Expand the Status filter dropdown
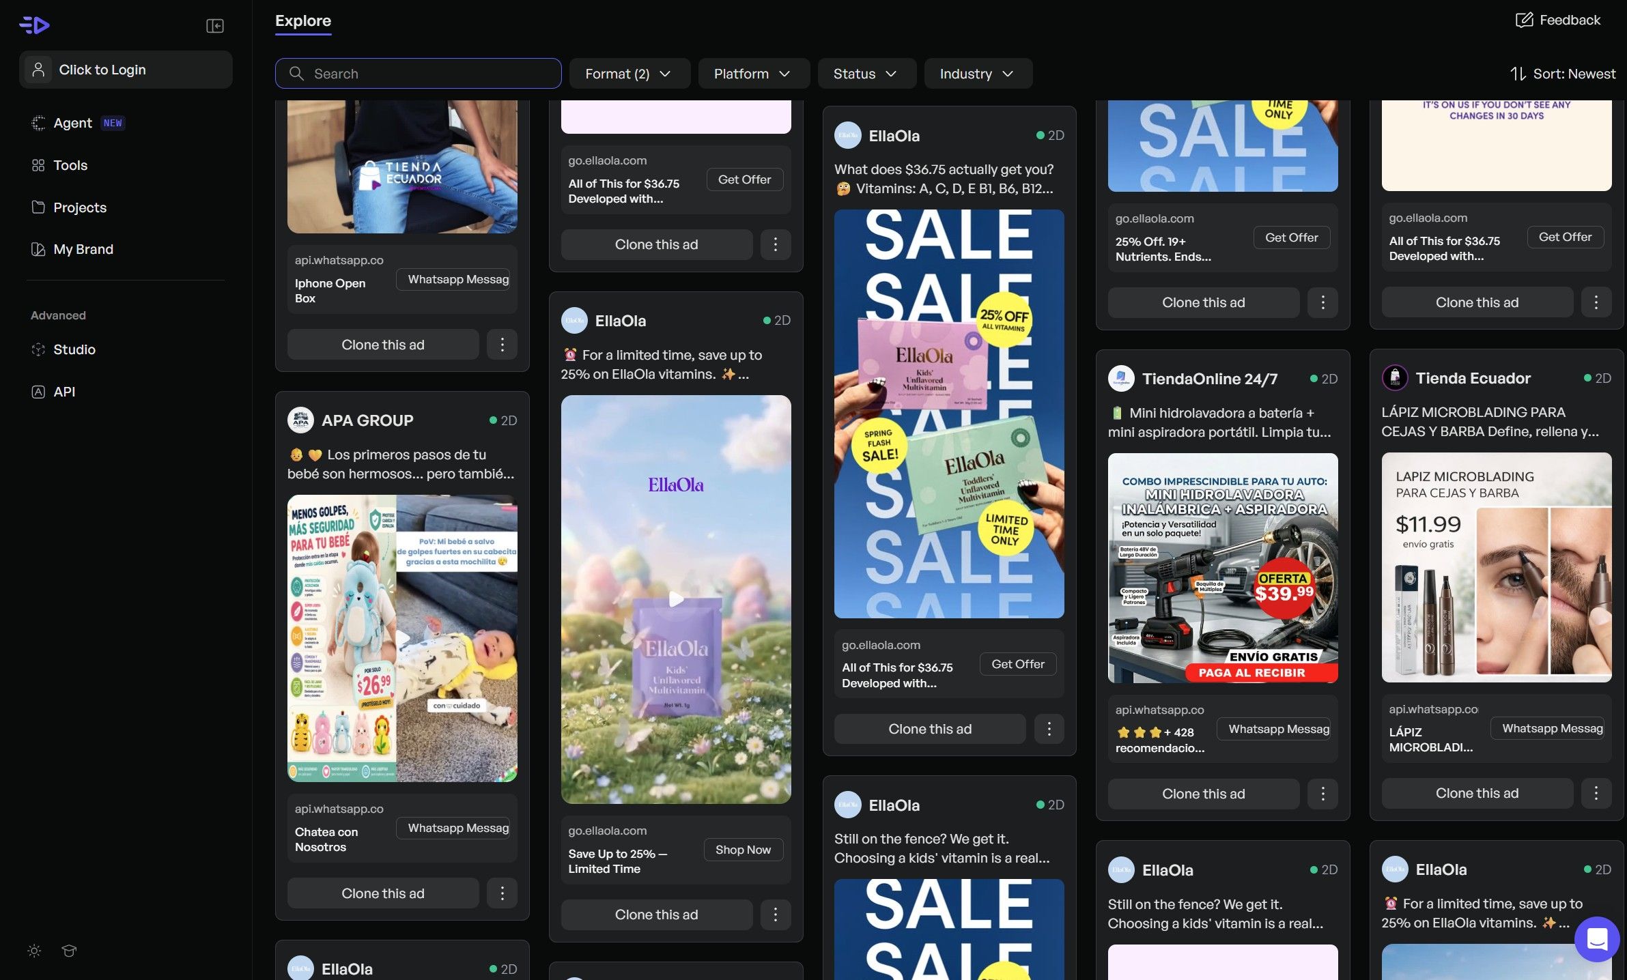 (866, 74)
